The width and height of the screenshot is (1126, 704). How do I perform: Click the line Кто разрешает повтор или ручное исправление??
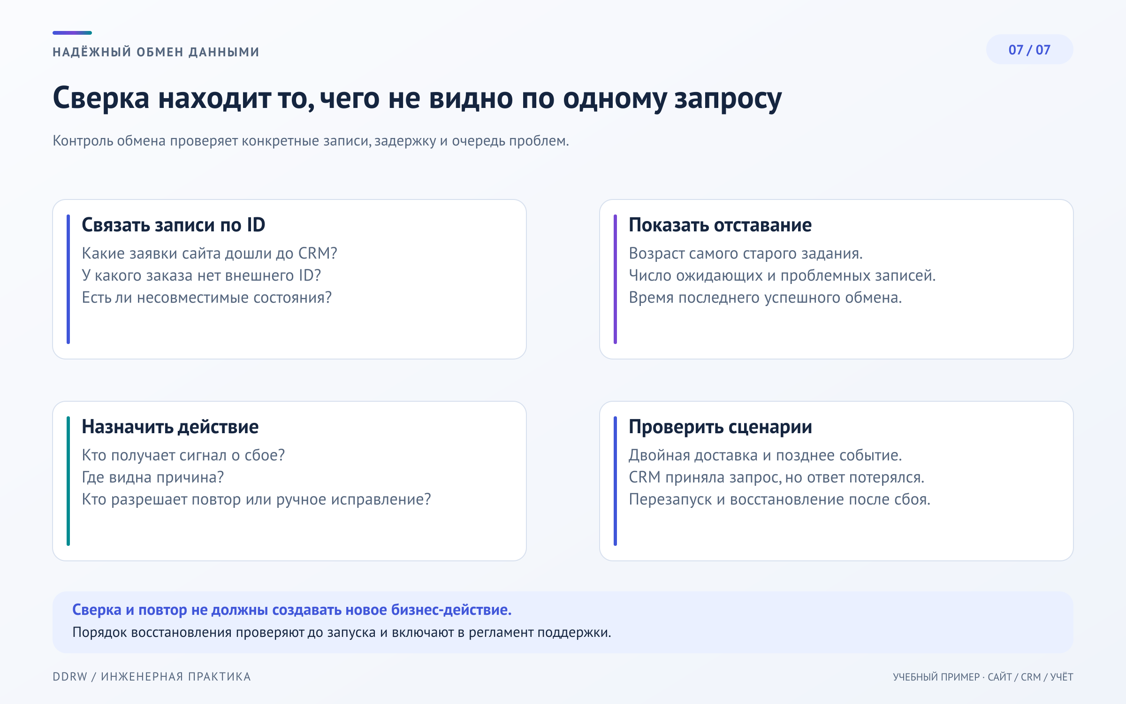pos(256,499)
